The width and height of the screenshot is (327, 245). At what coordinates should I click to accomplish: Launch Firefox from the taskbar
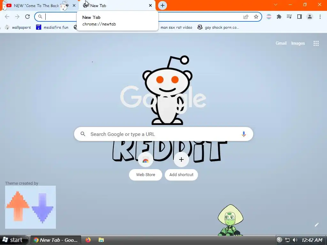(x=88, y=240)
